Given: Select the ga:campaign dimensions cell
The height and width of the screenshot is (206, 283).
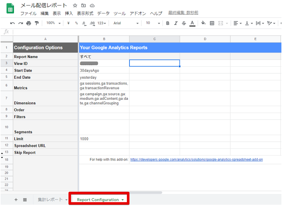Looking at the screenshot, I should pos(104,99).
